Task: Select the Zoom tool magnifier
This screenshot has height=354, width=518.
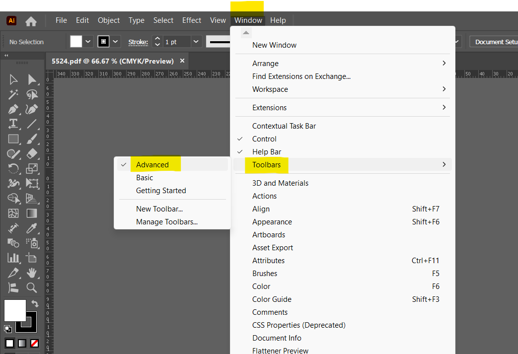Action: click(x=32, y=287)
